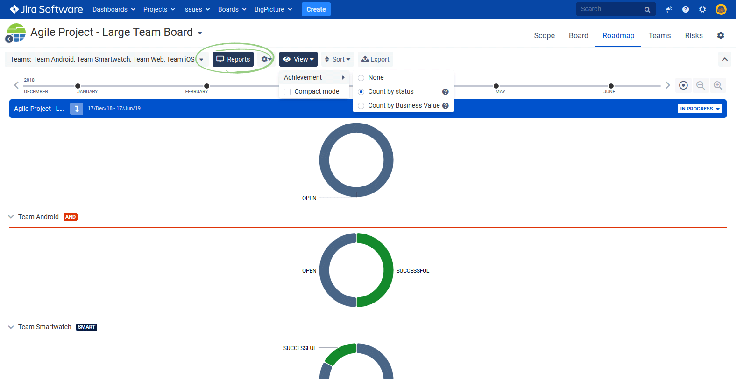The height and width of the screenshot is (379, 737).
Task: Show help for Count by status
Action: tap(446, 92)
